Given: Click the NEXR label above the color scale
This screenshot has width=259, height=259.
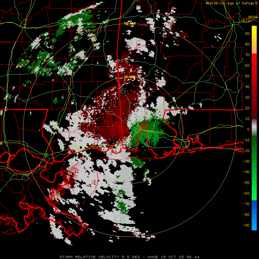Looking at the screenshot, I should (x=253, y=17).
